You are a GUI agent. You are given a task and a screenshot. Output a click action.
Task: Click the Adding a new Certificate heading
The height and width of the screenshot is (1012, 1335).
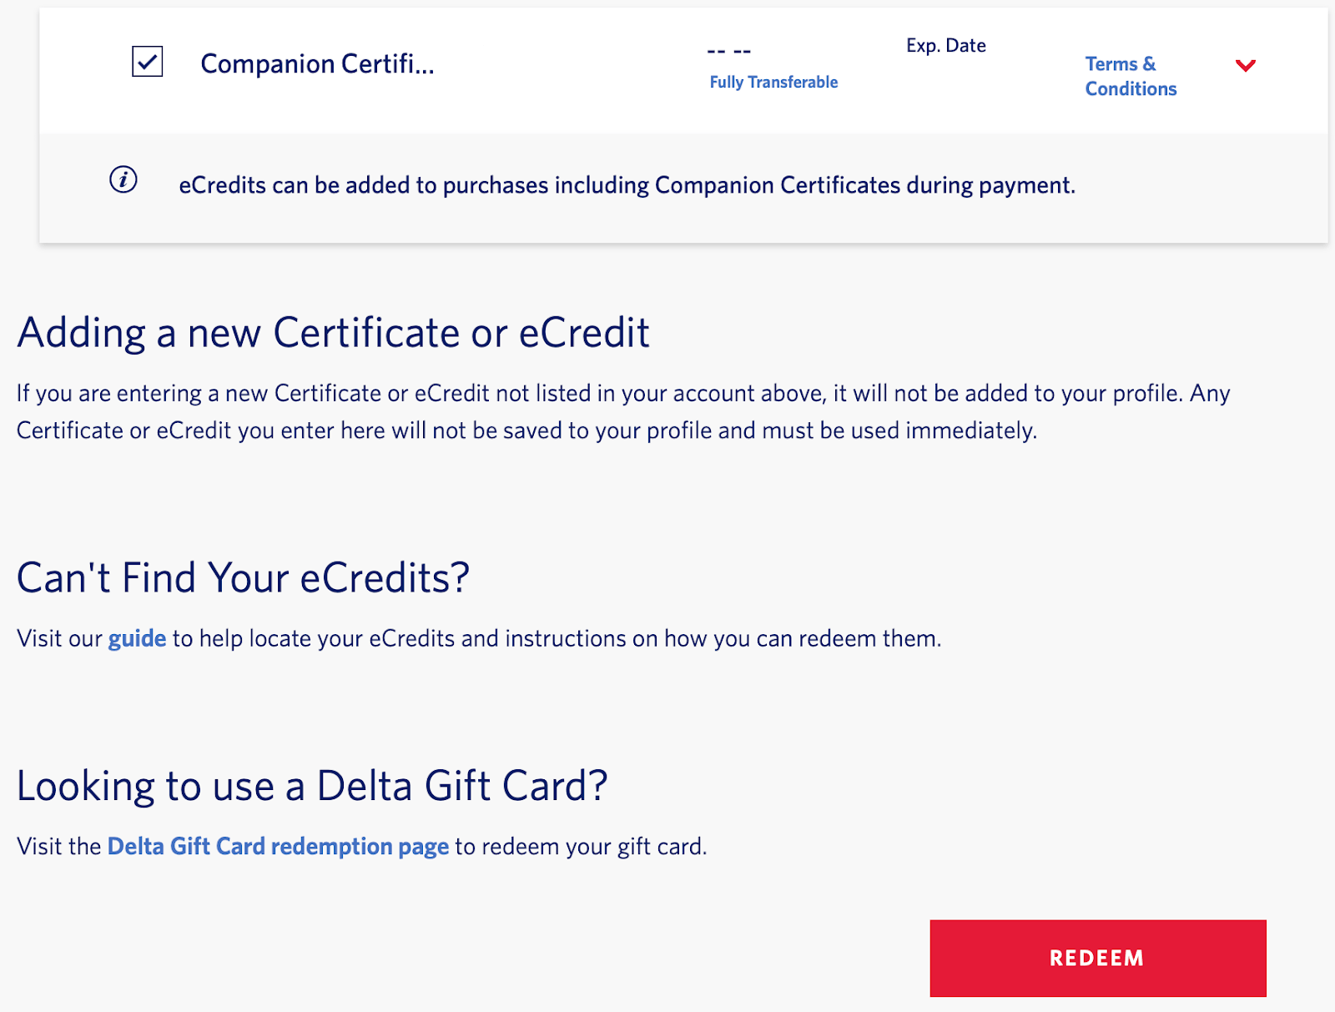point(333,333)
